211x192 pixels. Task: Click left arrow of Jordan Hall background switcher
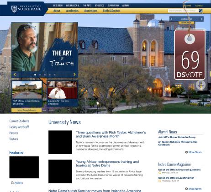point(171,19)
